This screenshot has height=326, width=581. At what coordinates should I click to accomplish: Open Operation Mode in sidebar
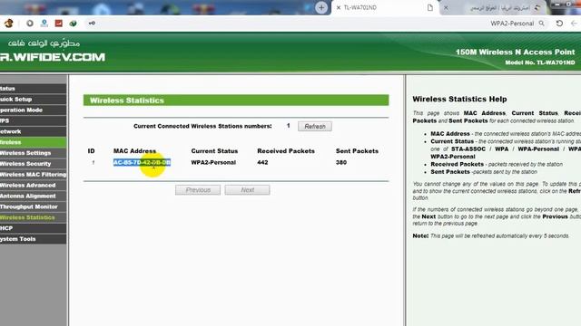pyautogui.click(x=34, y=110)
